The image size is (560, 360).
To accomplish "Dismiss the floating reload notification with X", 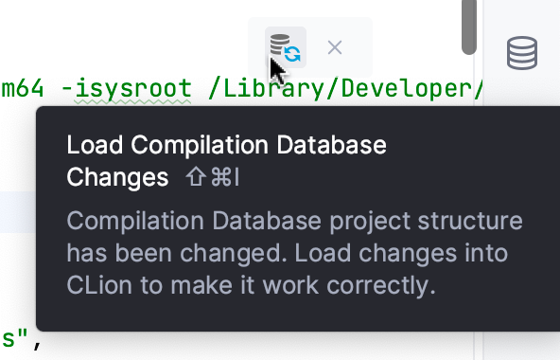I will click(335, 47).
